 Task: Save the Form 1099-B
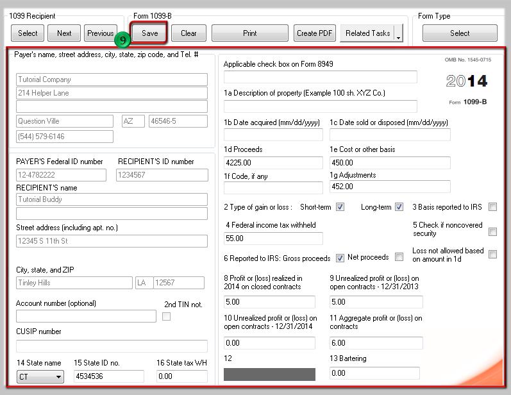[149, 33]
